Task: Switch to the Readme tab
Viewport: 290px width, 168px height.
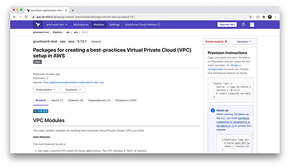Action: pos(41,100)
